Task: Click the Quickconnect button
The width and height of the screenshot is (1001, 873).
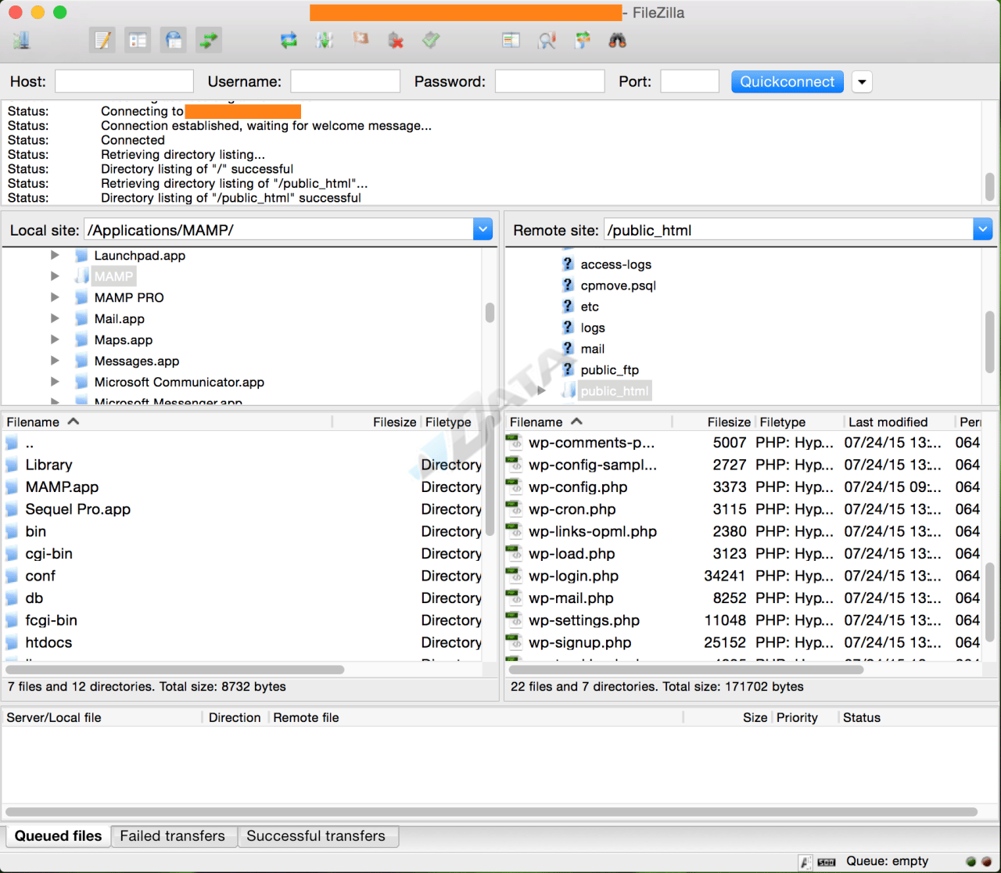Action: 787,81
